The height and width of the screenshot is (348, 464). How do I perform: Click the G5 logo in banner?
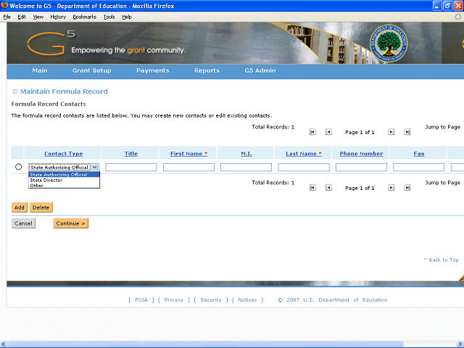[x=51, y=43]
